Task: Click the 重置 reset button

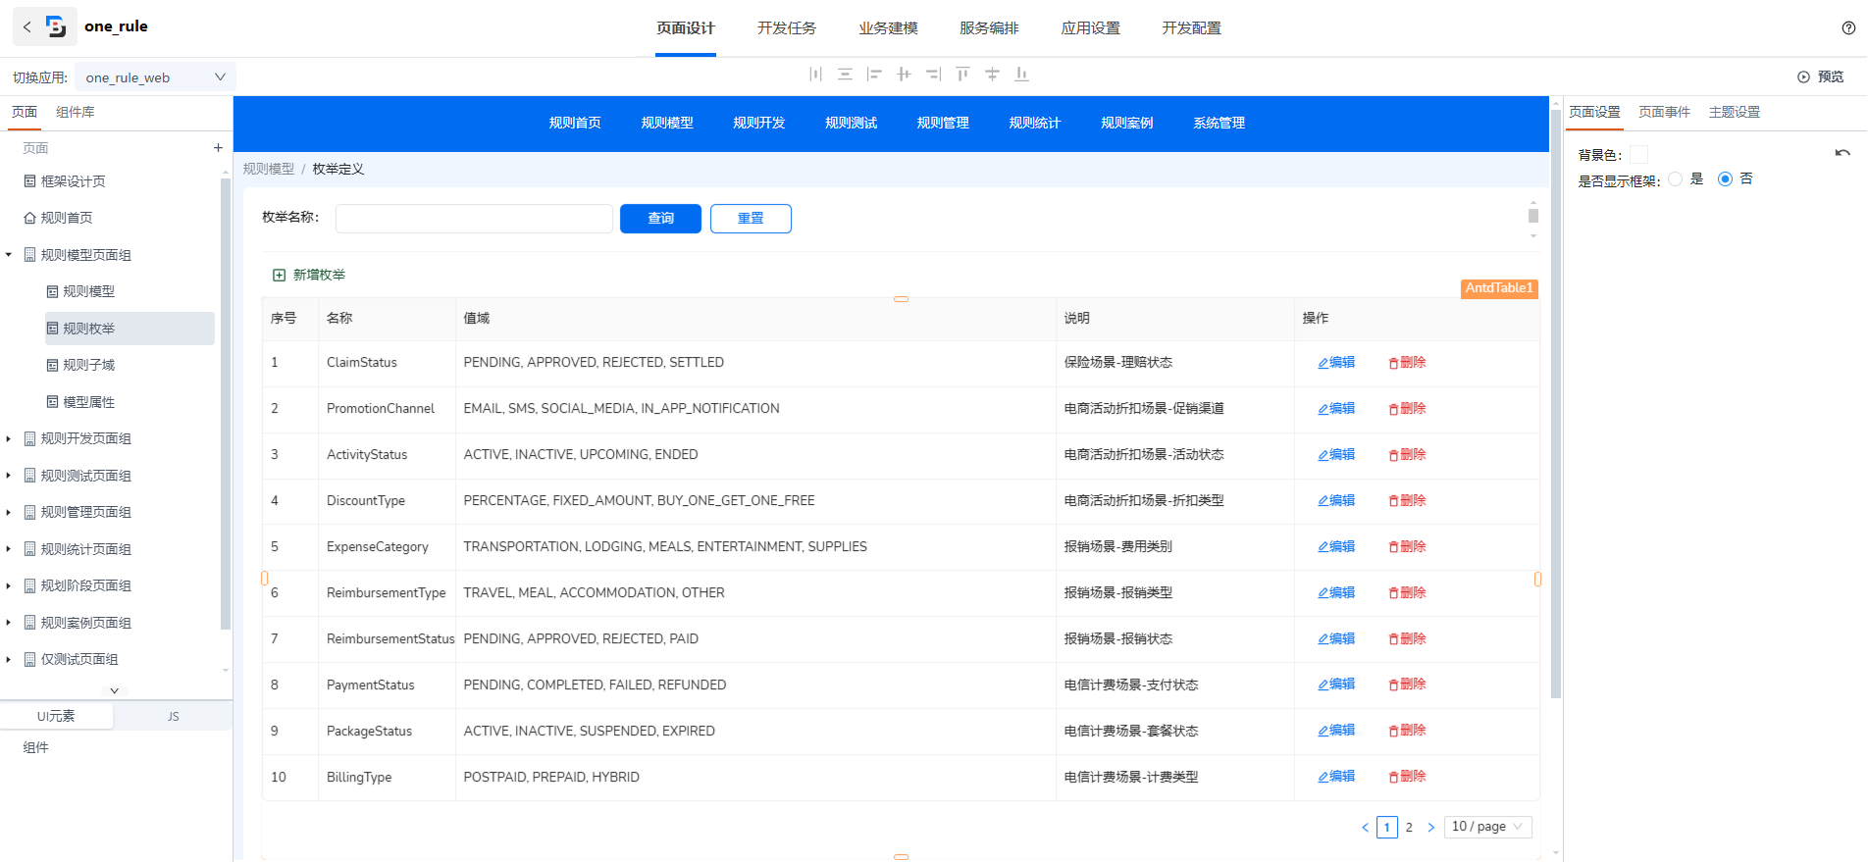Action: pos(751,219)
